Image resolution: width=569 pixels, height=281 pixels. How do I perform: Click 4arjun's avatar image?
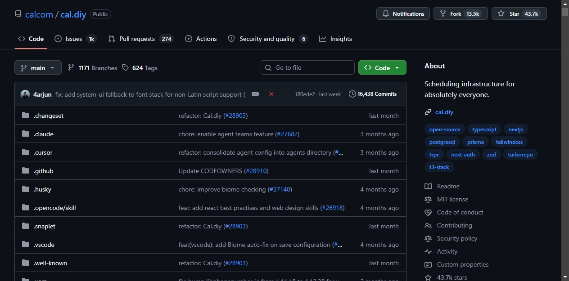(25, 94)
